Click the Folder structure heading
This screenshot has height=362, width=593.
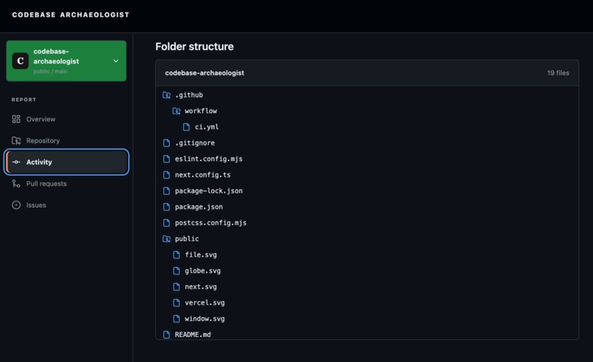tap(194, 46)
